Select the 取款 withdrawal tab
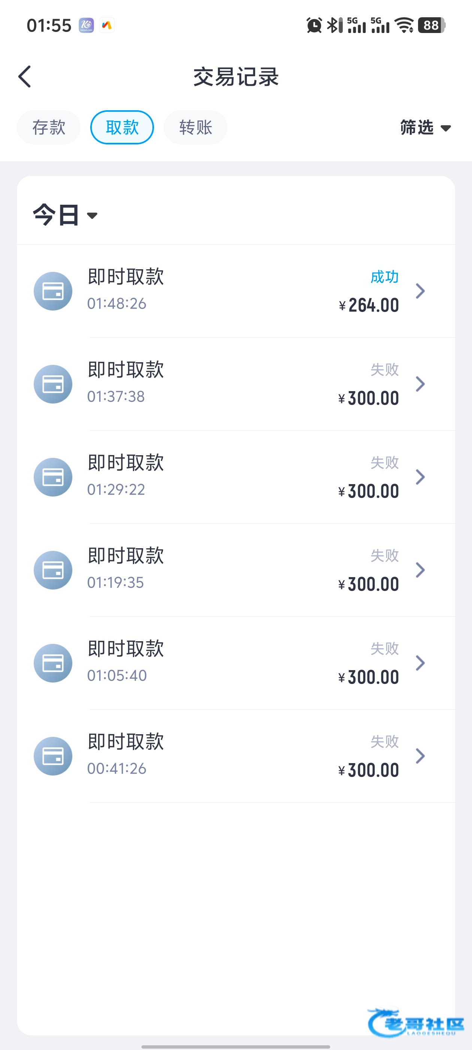 [x=122, y=127]
